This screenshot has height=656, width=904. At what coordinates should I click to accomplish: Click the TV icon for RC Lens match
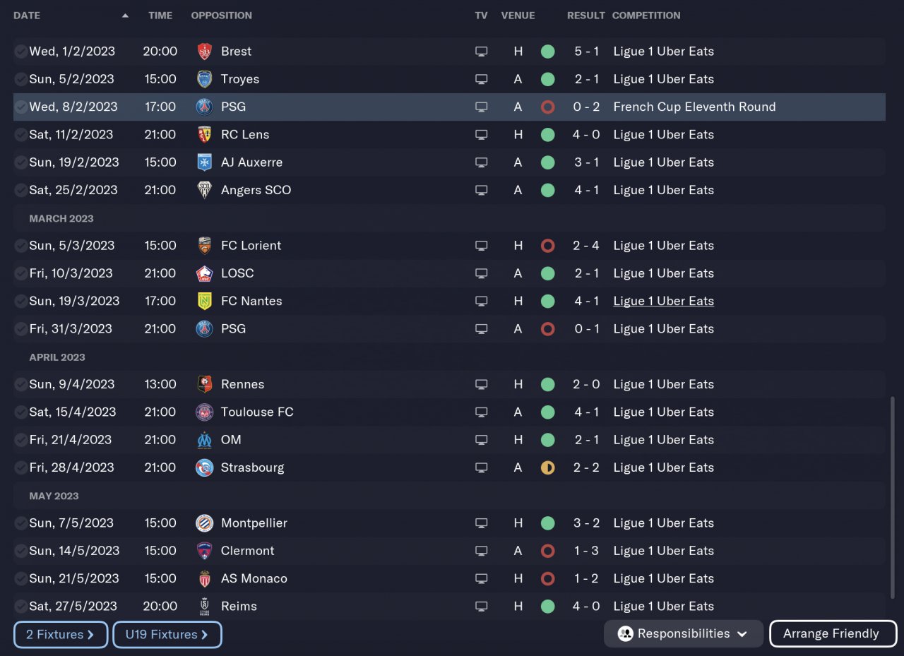tap(481, 135)
